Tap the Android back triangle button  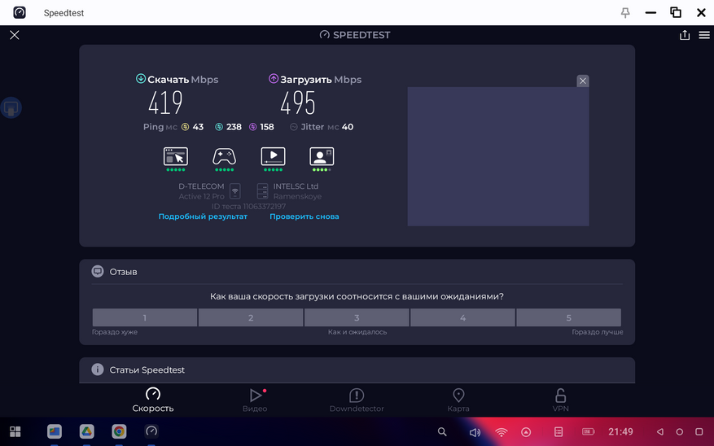point(660,431)
